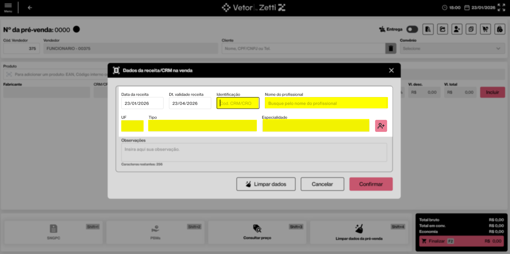Open the PBMs shortcut card
Image resolution: width=510 pixels, height=254 pixels.
point(155,232)
